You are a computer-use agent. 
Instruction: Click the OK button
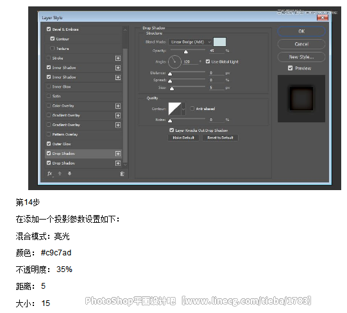[x=301, y=31]
